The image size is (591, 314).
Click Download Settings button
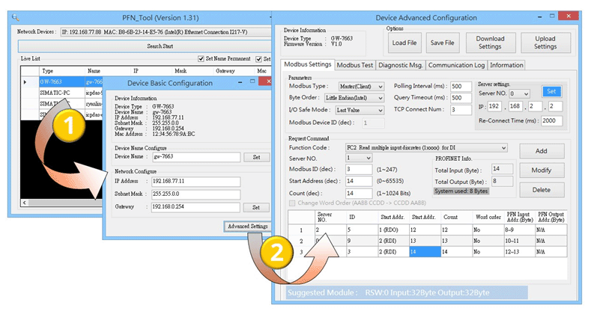pyautogui.click(x=490, y=43)
